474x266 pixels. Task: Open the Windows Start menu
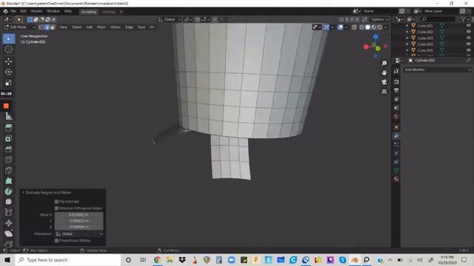click(7, 259)
